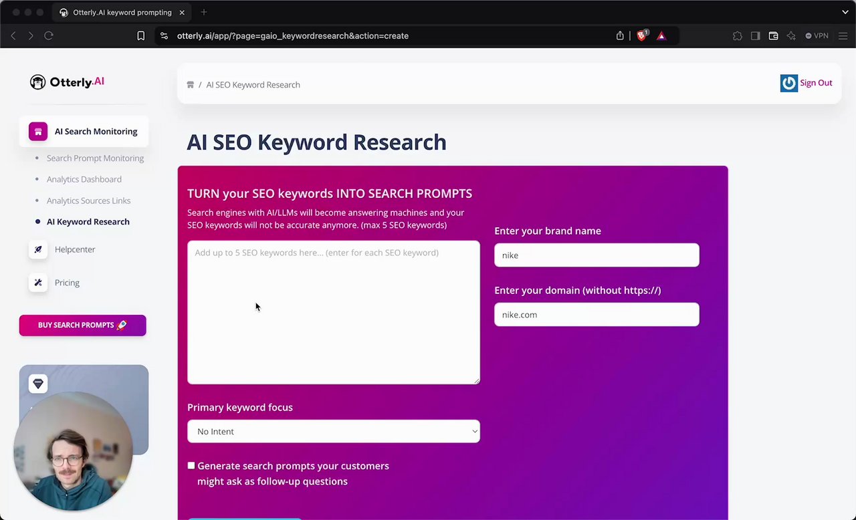The height and width of the screenshot is (520, 856).
Task: Open the Helpcenter menu item
Action: coord(75,249)
